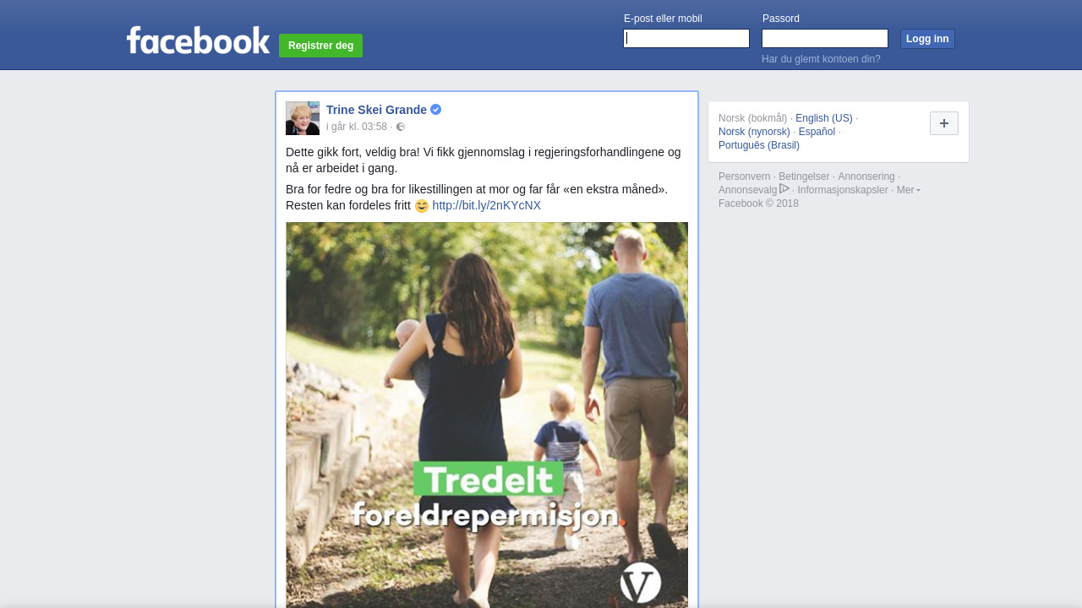Click the verified badge next to Trine Skei Grande

coord(435,110)
